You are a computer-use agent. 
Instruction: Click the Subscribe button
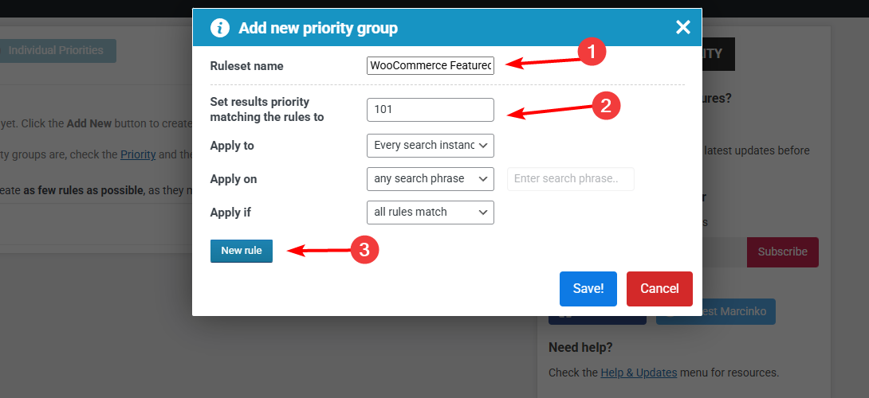(782, 252)
